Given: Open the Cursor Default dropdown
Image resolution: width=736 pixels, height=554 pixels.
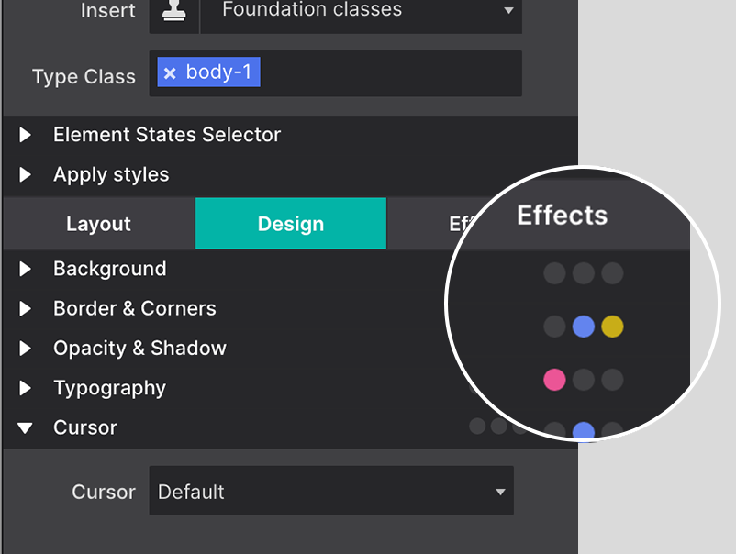Looking at the screenshot, I should 331,491.
